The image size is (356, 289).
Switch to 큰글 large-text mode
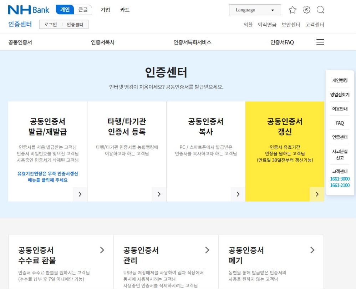83,10
